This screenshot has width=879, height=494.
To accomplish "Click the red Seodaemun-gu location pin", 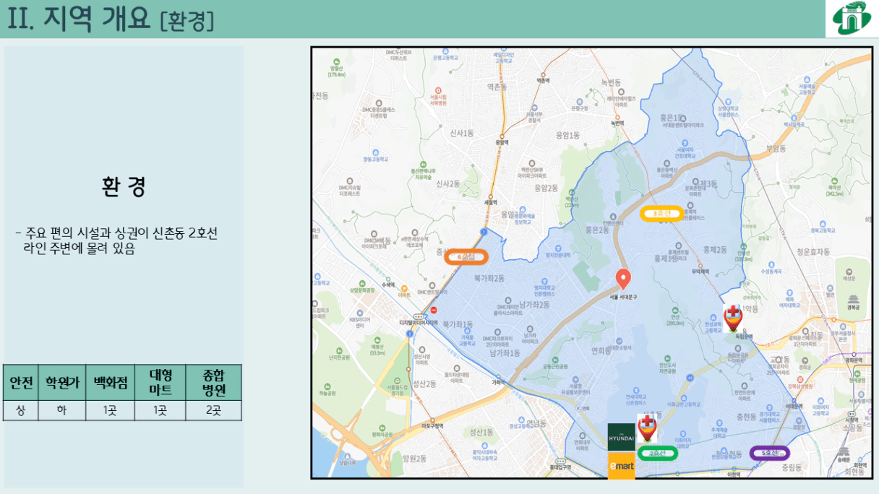I will (x=623, y=279).
